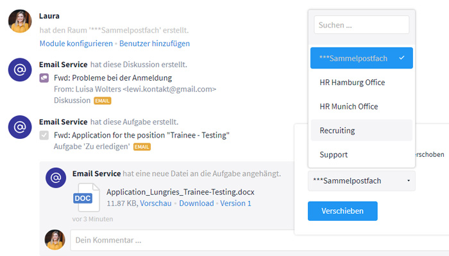449x256 pixels.
Task: Open the ***Sammelpostfach room dropdown
Action: point(361,181)
